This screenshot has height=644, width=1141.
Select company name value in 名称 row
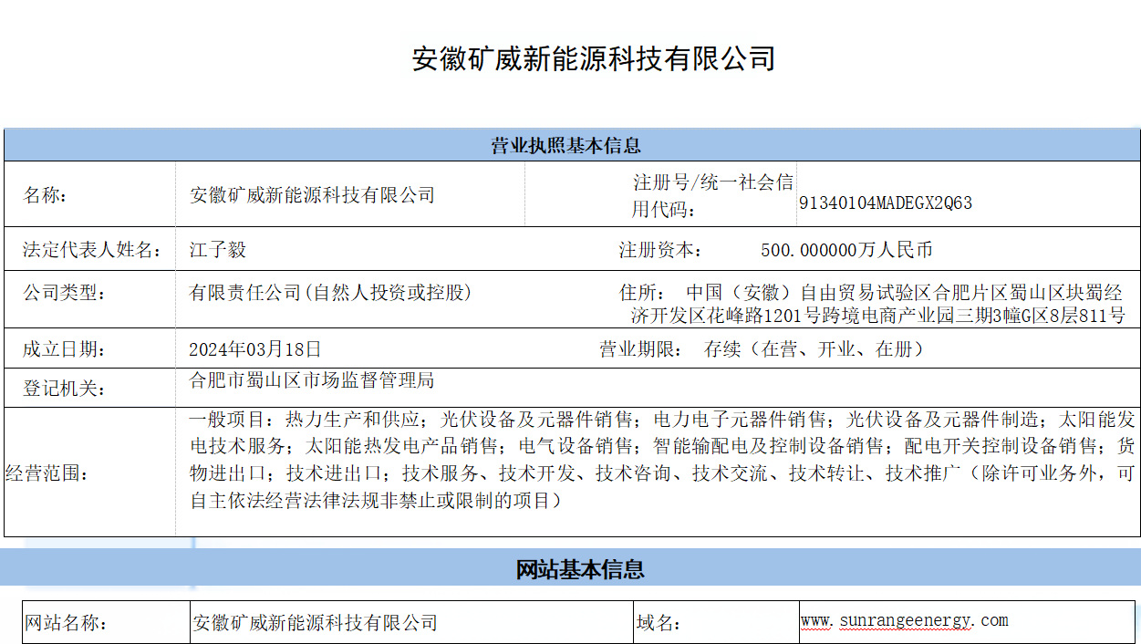coord(312,195)
